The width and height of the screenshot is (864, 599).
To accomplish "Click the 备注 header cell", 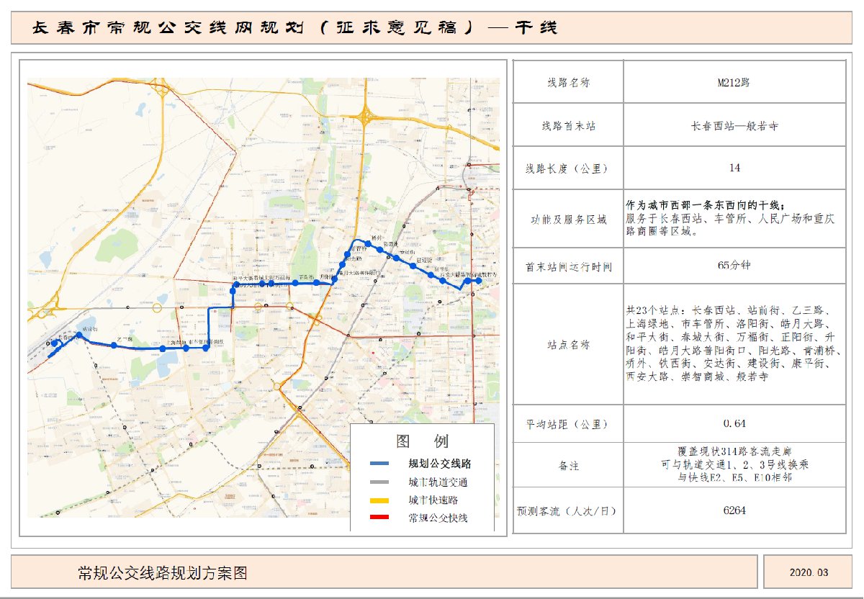I will click(x=568, y=466).
